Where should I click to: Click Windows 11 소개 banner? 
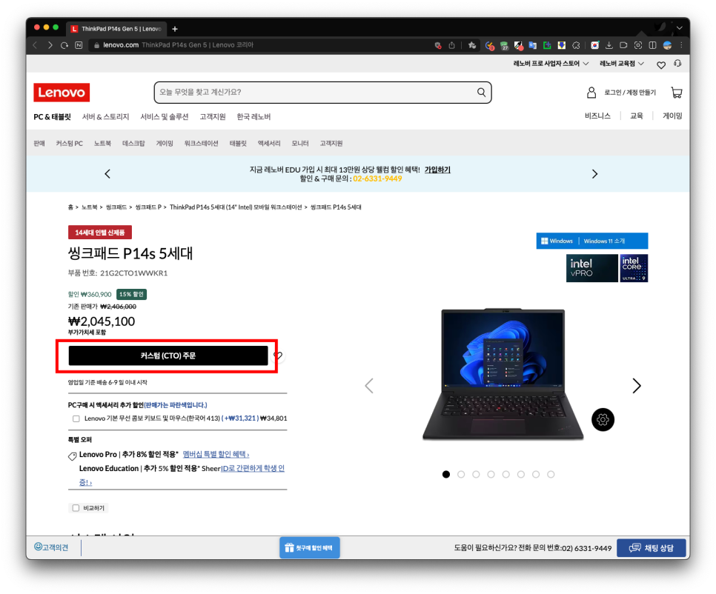point(591,241)
